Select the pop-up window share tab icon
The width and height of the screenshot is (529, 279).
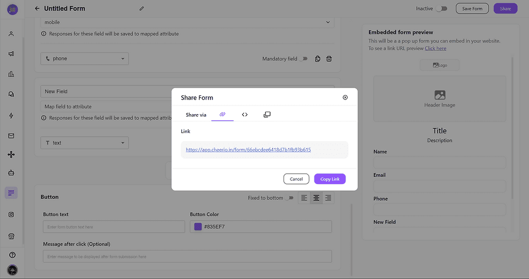(x=267, y=115)
